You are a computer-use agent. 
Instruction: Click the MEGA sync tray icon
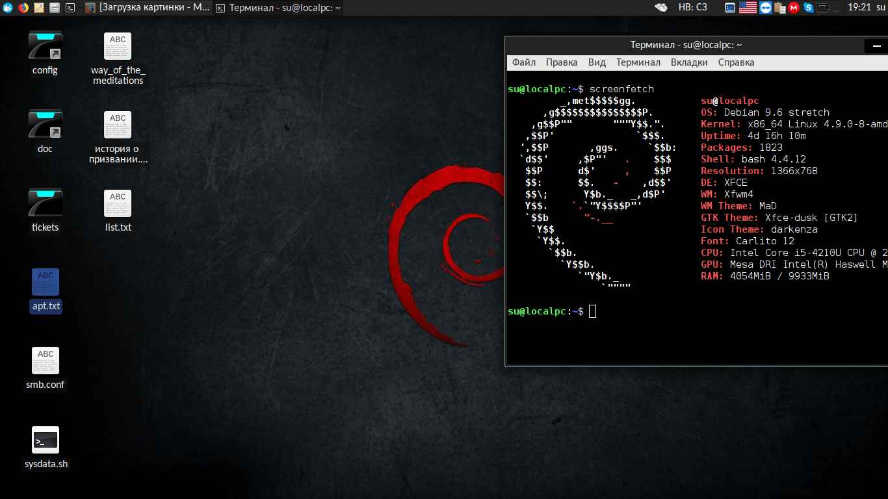pos(794,8)
